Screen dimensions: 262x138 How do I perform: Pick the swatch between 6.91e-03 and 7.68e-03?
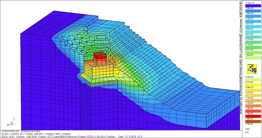point(253,52)
